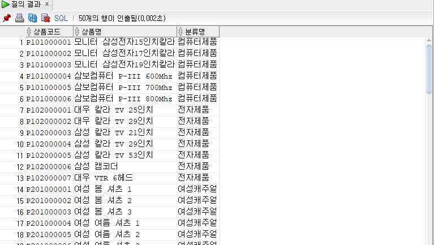Click 여성 여름 셔츠 1 cell
Viewport: 434px width, 245px height.
click(125, 223)
